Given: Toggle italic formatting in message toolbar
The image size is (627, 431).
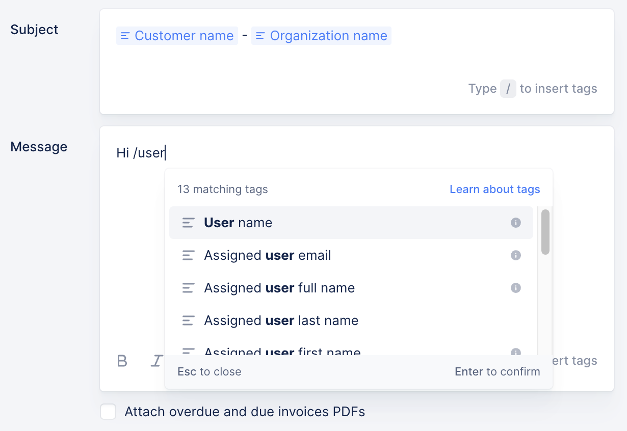Looking at the screenshot, I should coord(156,361).
